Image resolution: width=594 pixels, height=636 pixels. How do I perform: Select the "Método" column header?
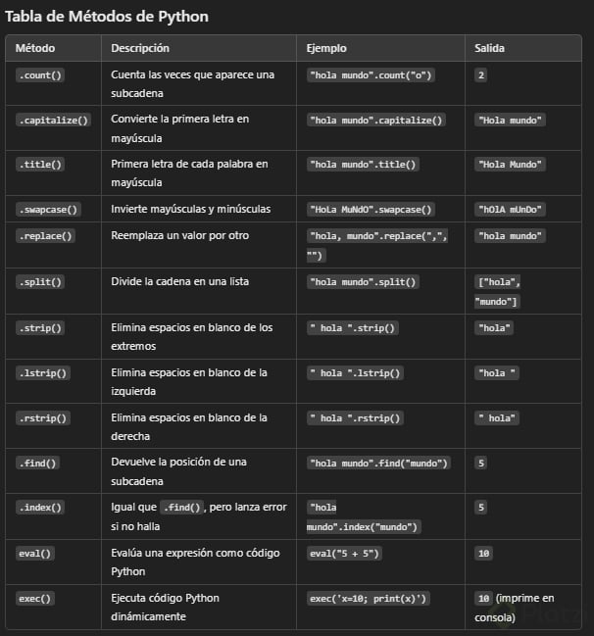coord(34,48)
